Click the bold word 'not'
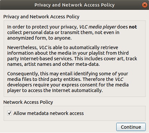This screenshot has height=133, width=149. 133,27
